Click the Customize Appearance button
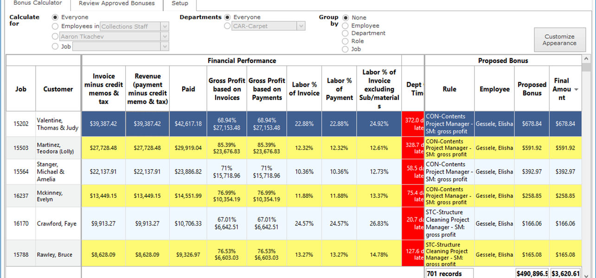The width and height of the screenshot is (596, 278). (559, 40)
